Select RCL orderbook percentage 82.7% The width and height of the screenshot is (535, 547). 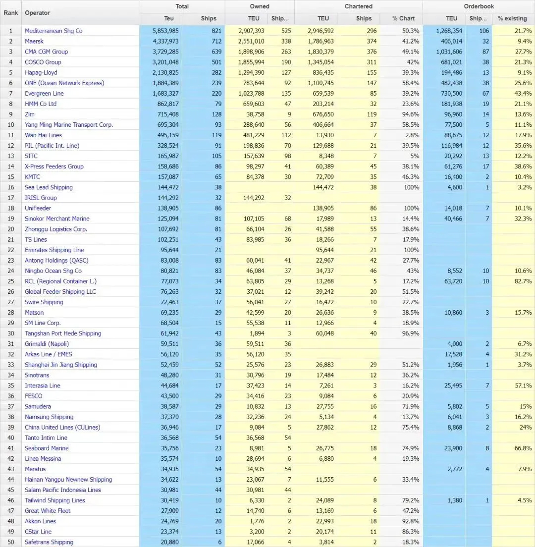click(523, 281)
